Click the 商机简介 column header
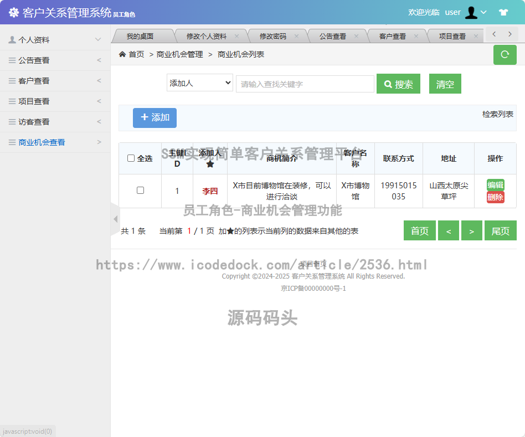The width and height of the screenshot is (525, 437). [281, 158]
